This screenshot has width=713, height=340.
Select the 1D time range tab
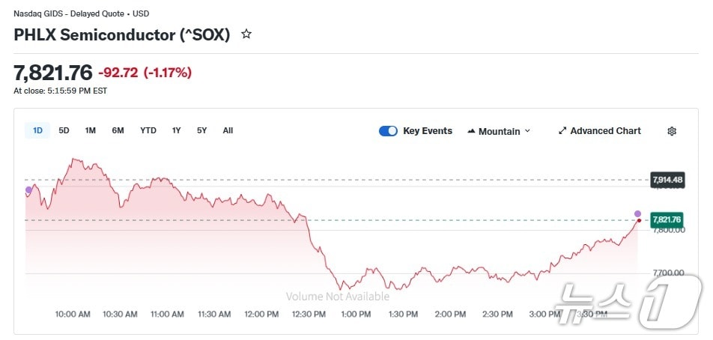click(37, 130)
